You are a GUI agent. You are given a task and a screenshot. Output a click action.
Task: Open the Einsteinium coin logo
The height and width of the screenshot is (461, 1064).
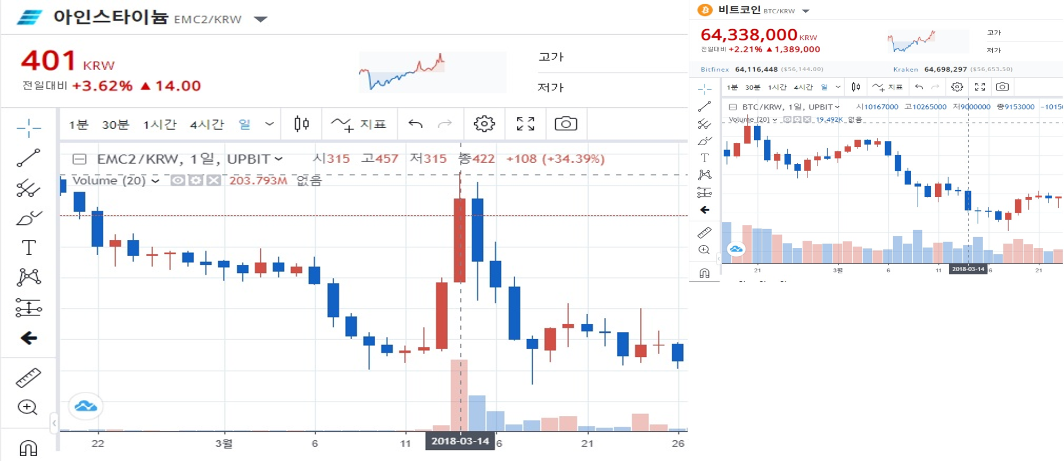30,18
